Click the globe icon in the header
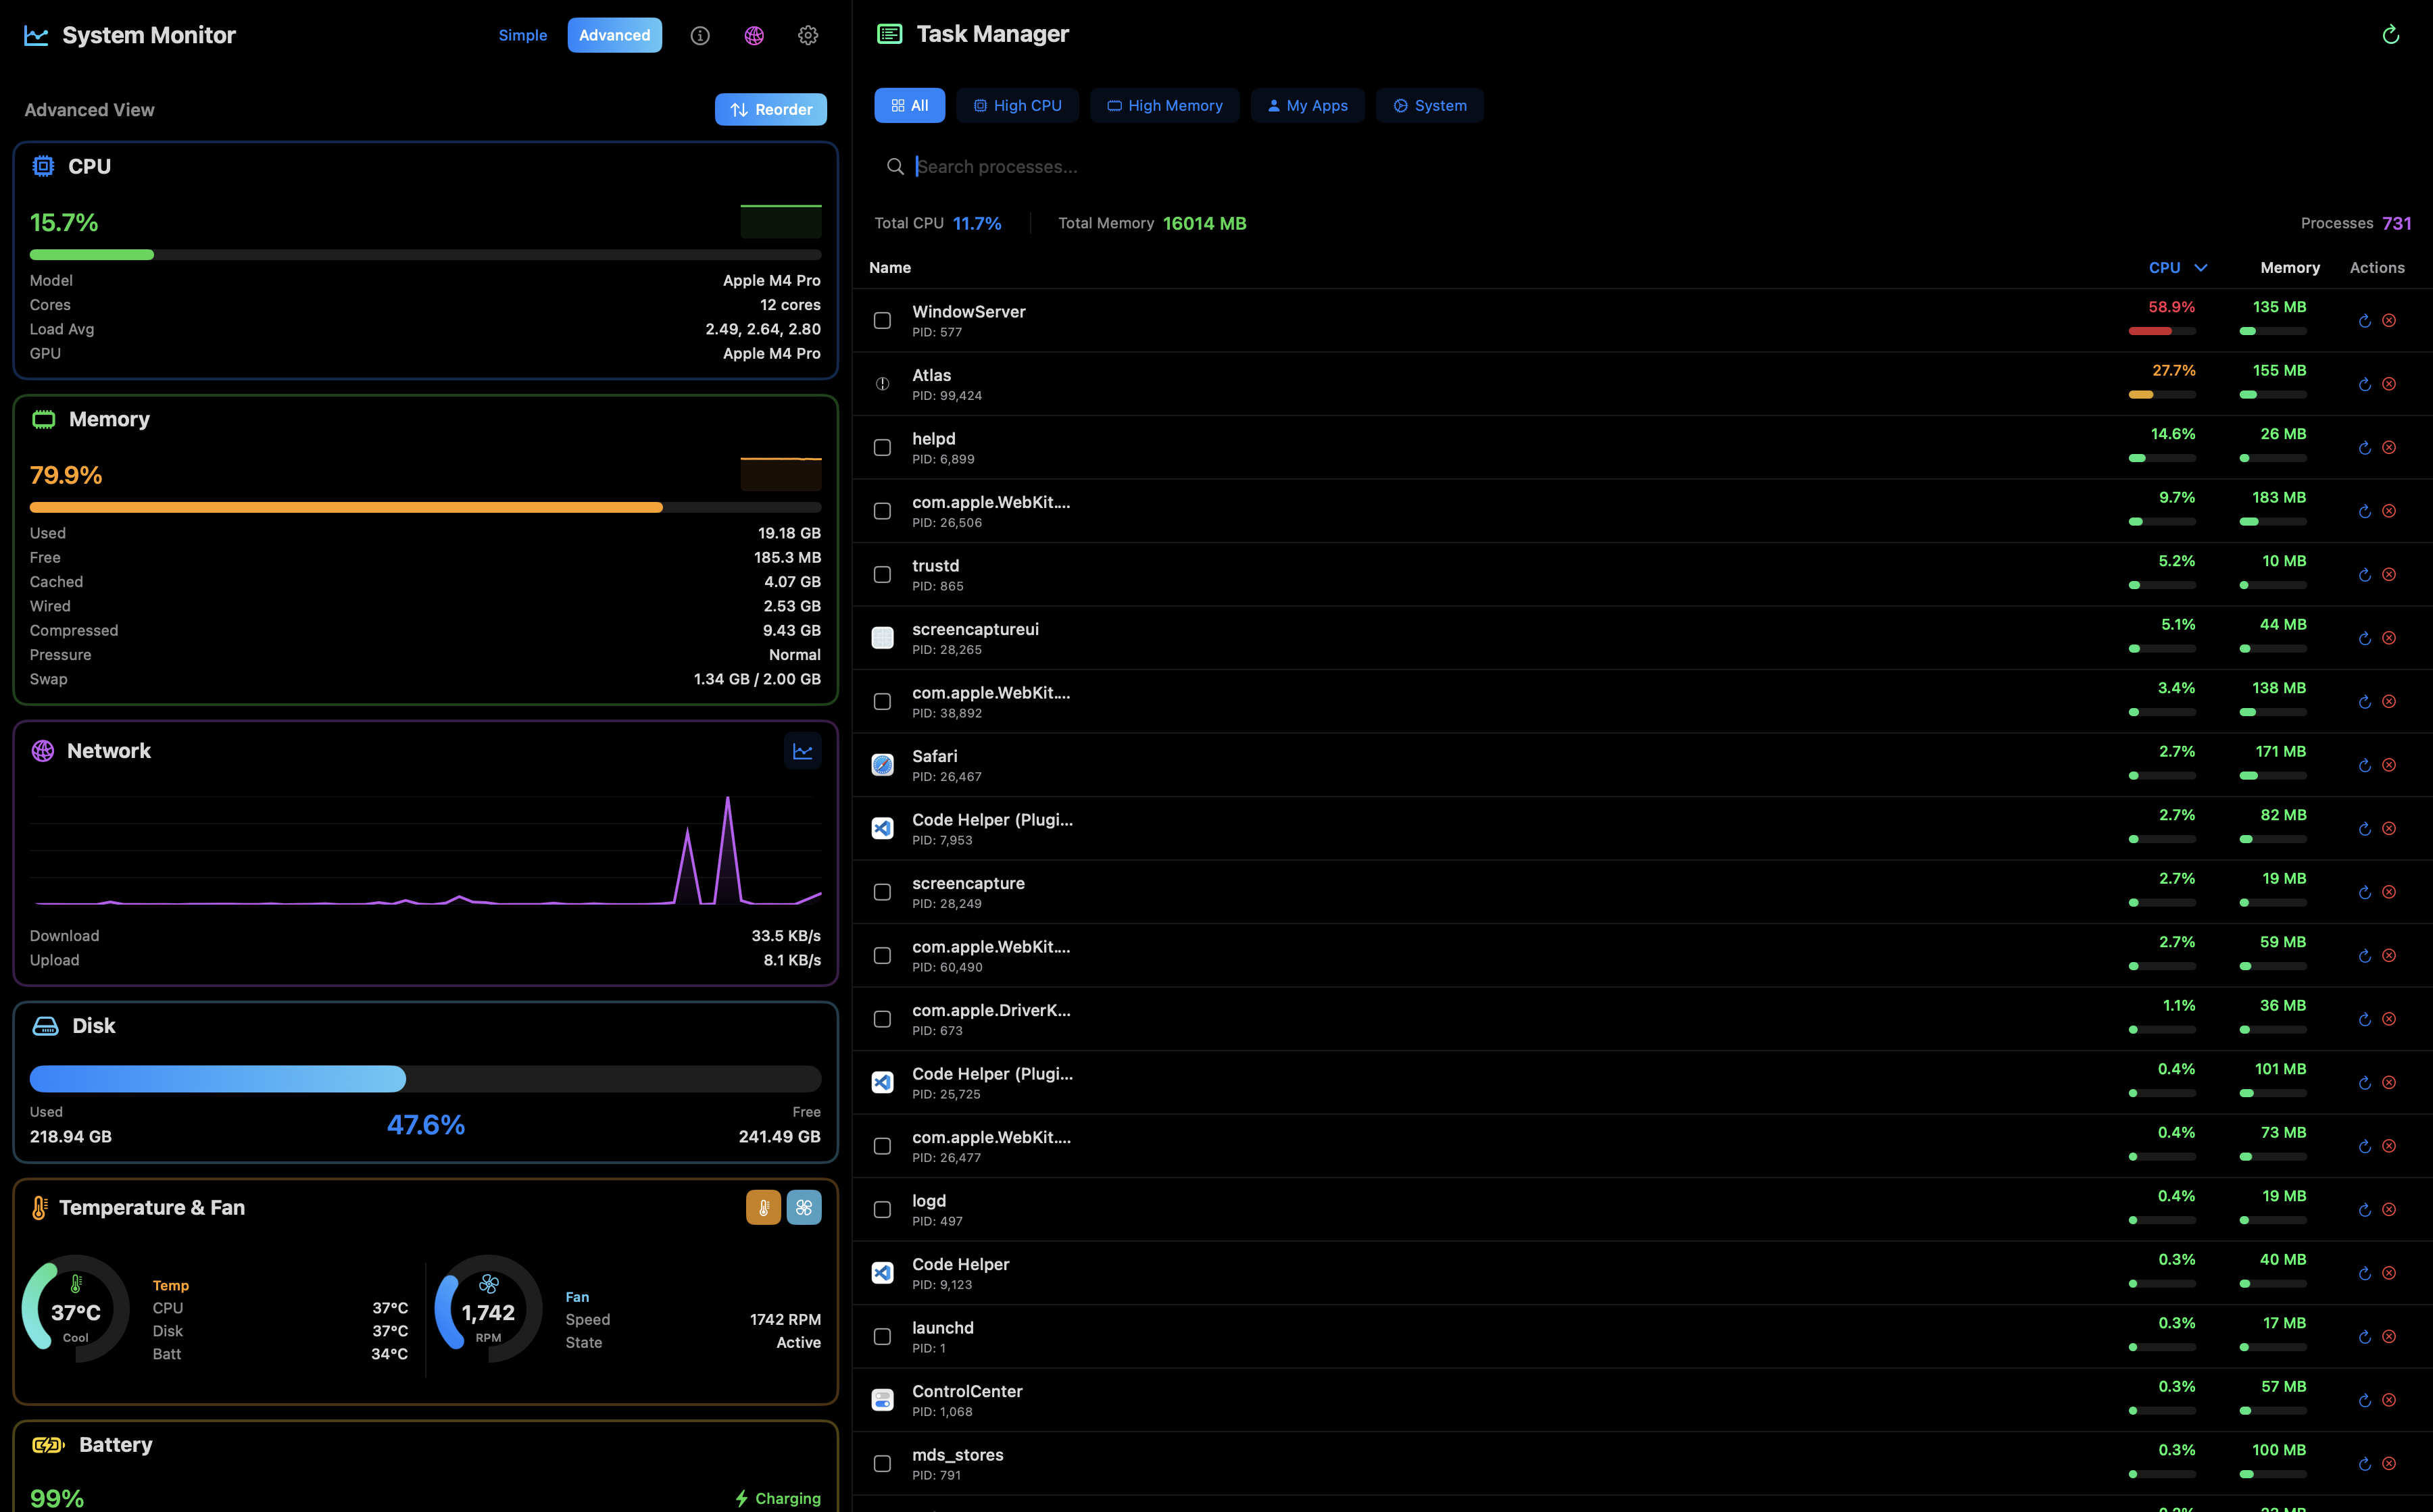Image resolution: width=2433 pixels, height=1512 pixels. coord(754,35)
